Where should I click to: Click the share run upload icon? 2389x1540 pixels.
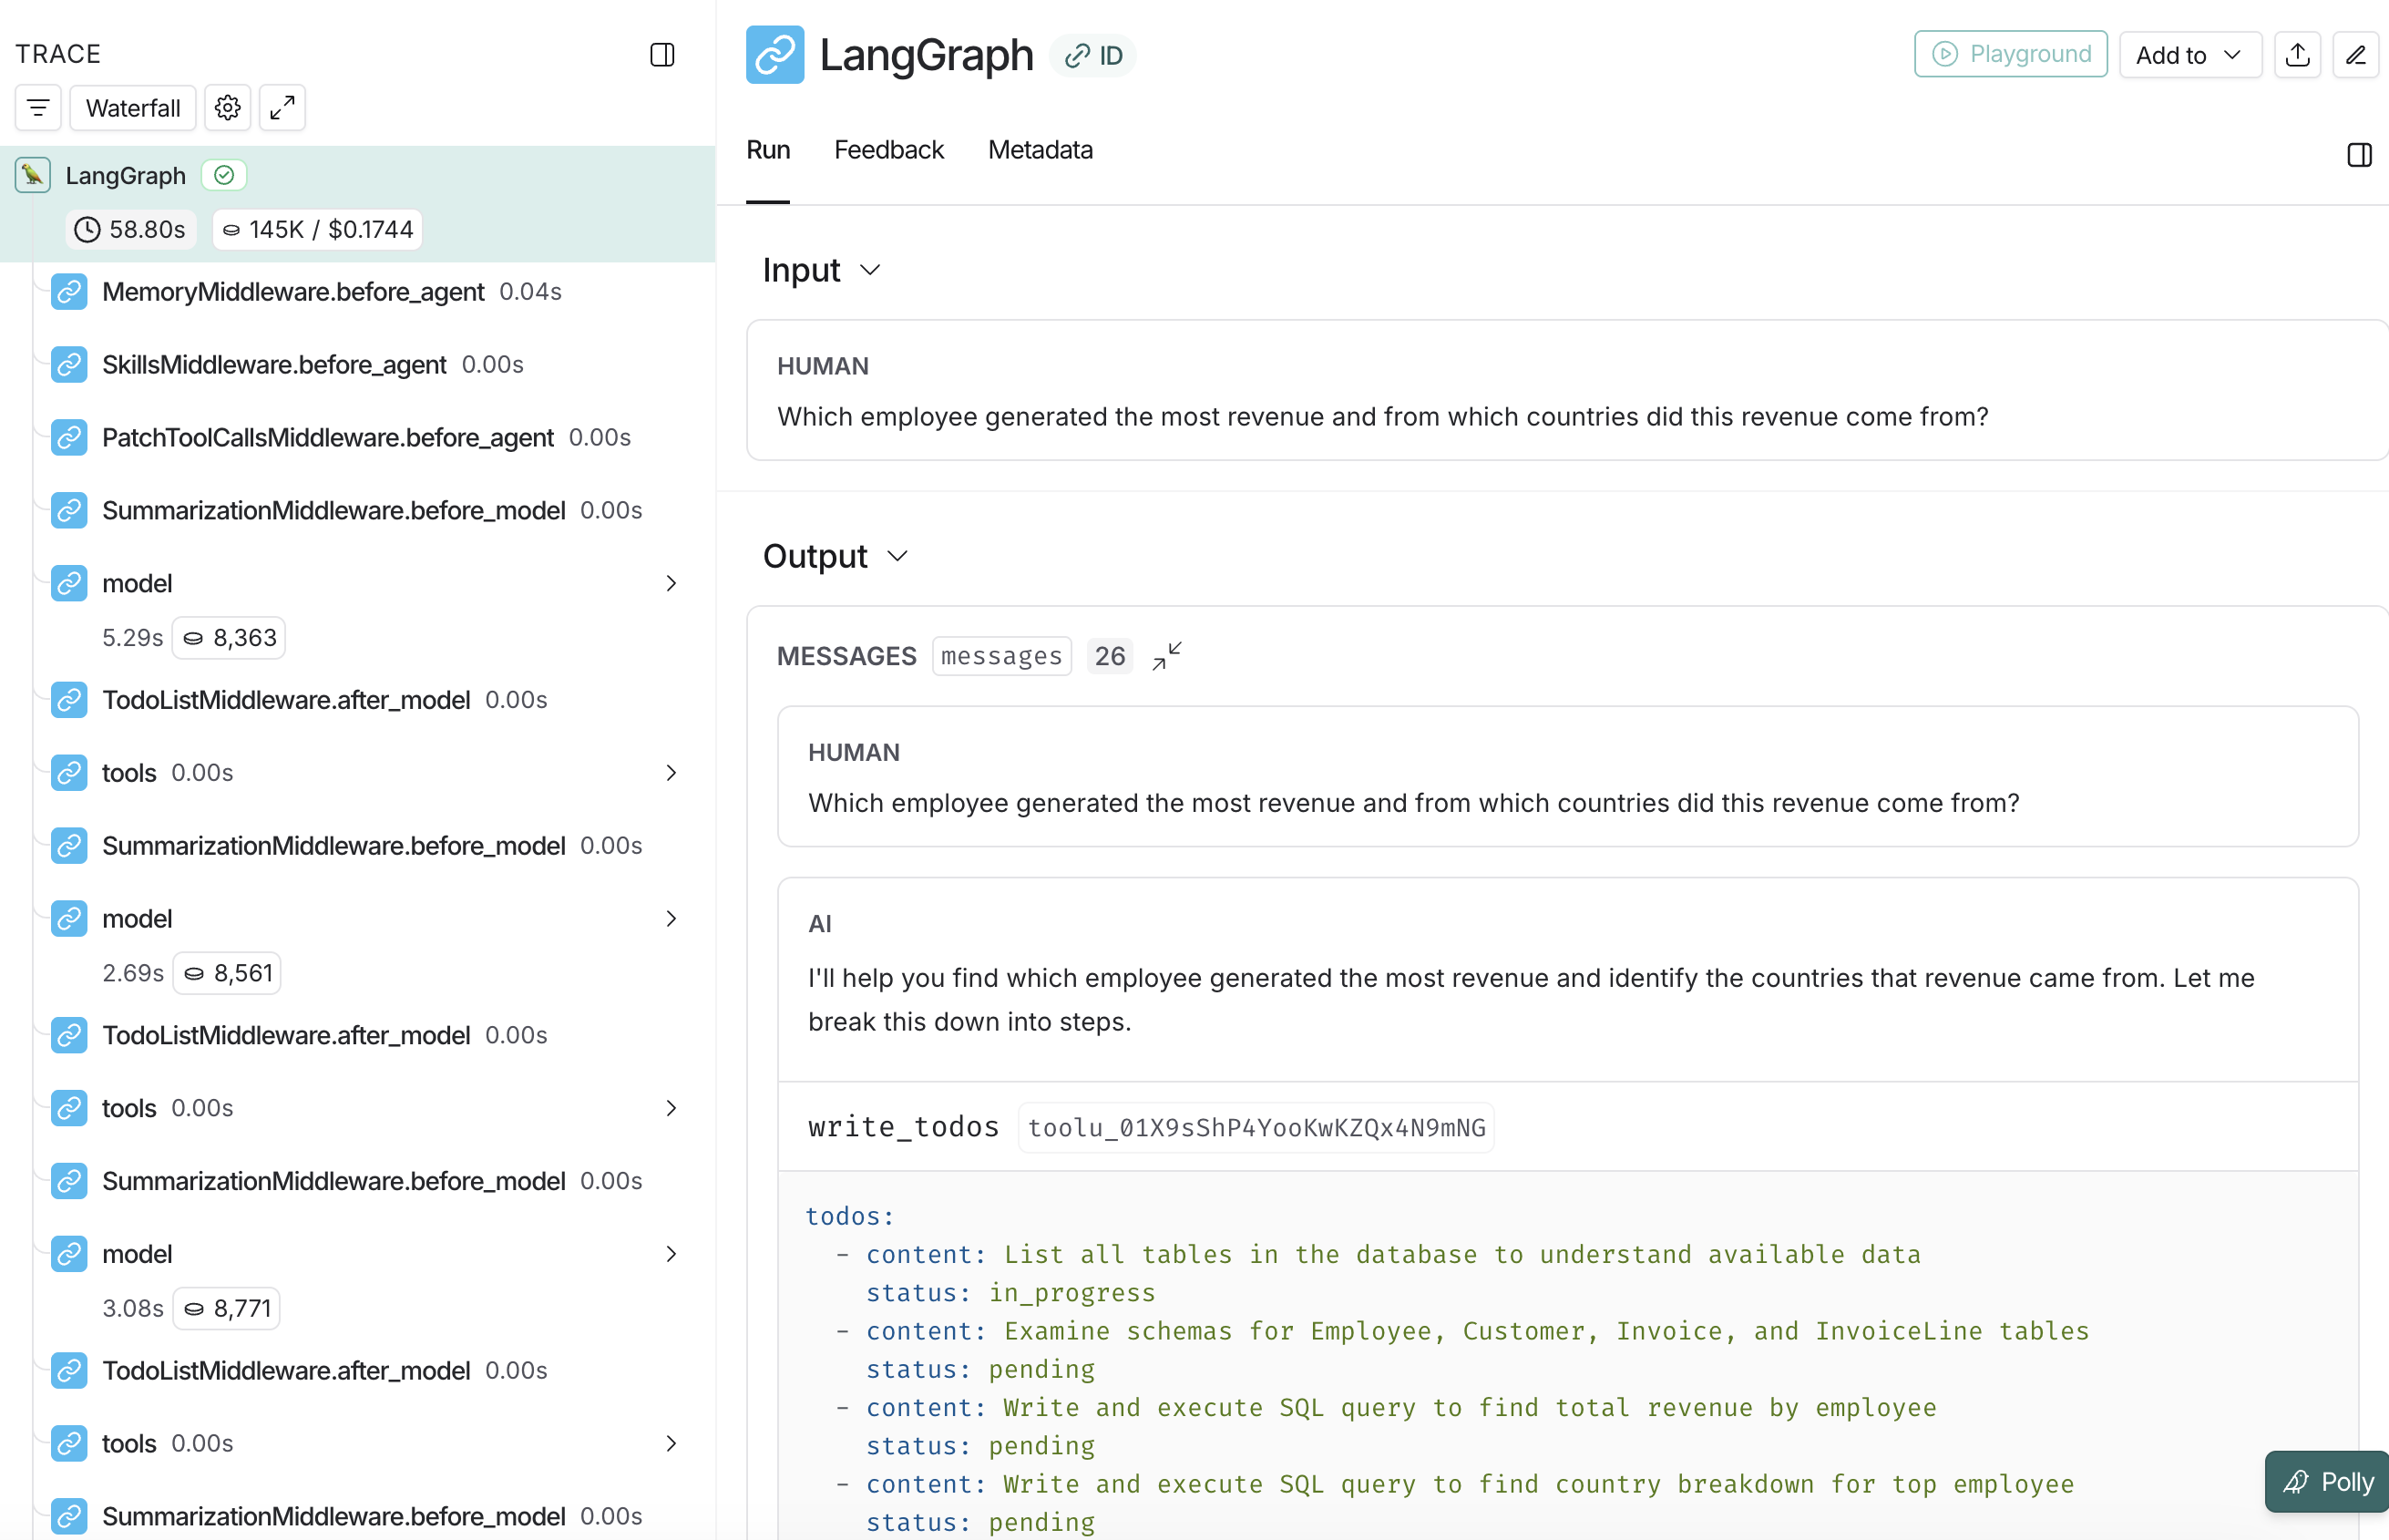(2297, 54)
